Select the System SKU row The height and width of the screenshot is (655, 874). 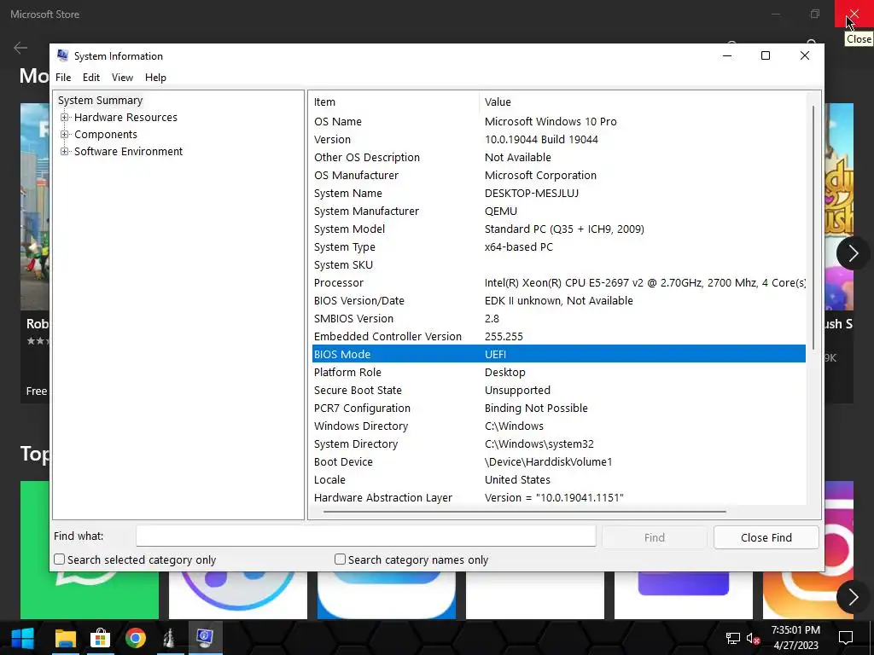click(x=558, y=264)
